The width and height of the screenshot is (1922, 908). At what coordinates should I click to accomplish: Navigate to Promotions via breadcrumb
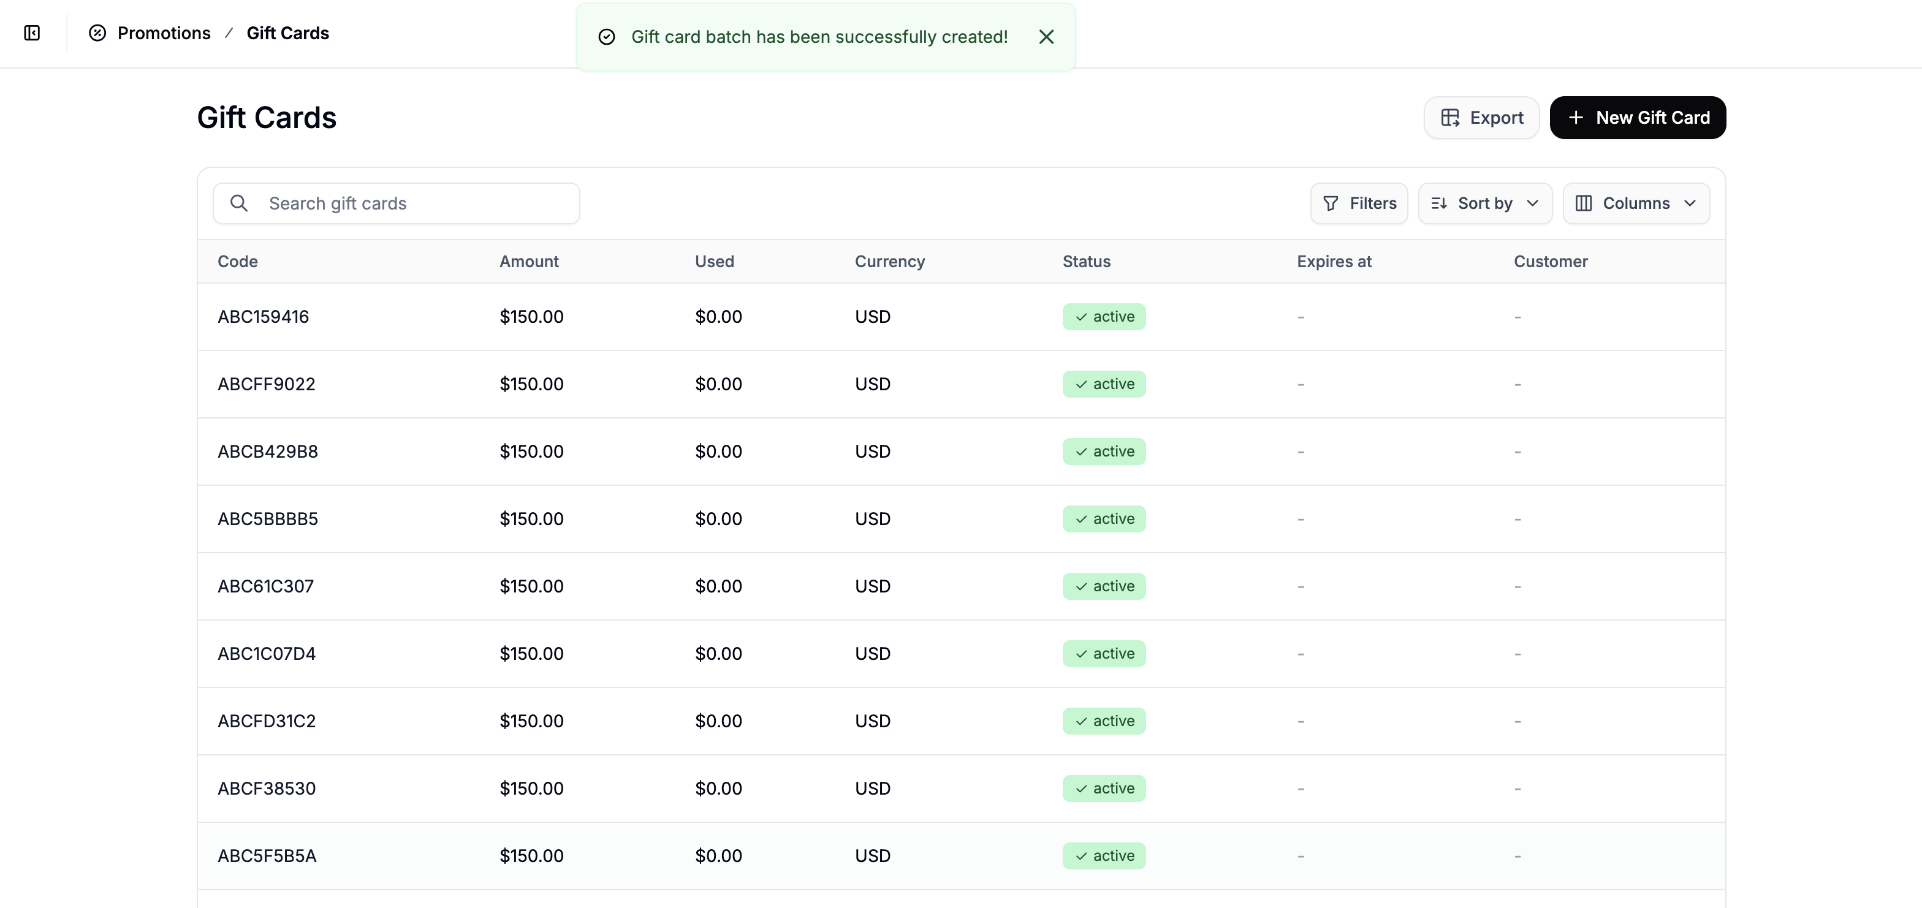pyautogui.click(x=164, y=33)
